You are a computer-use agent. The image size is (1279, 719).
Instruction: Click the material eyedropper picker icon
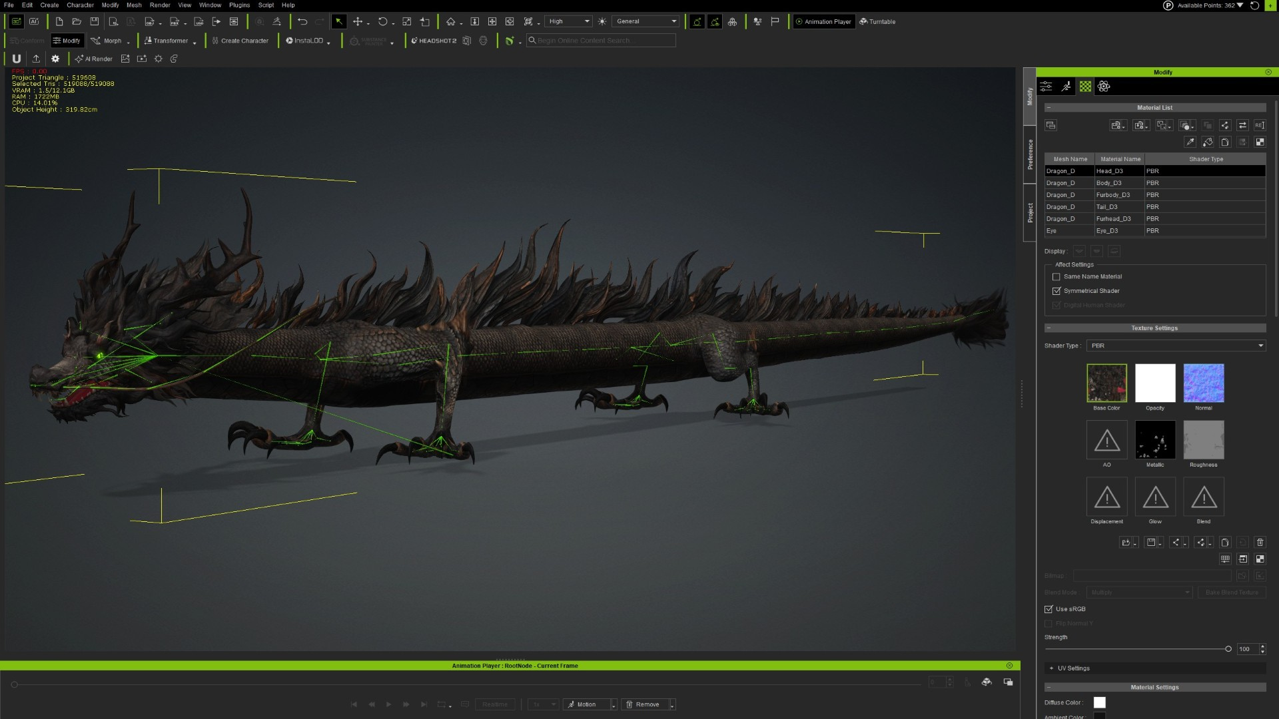click(1190, 142)
